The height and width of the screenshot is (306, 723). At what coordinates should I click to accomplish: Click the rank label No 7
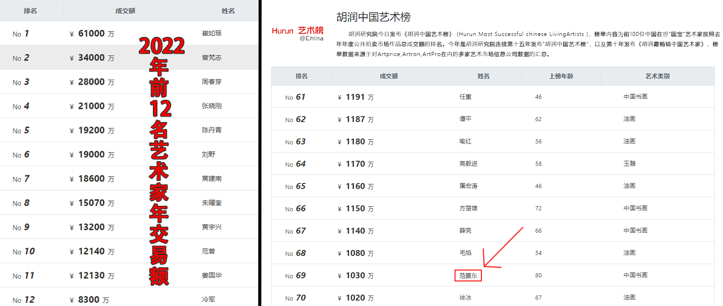pyautogui.click(x=21, y=178)
